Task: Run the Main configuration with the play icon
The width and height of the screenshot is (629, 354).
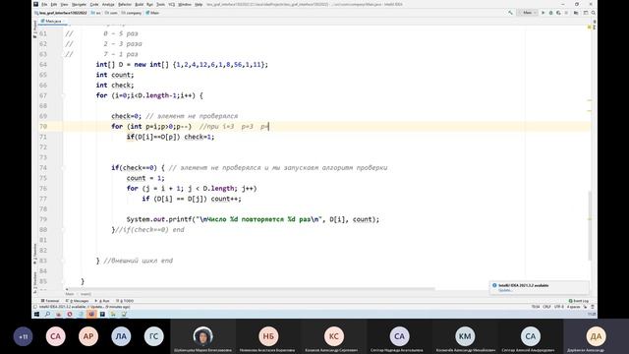Action: pos(543,13)
